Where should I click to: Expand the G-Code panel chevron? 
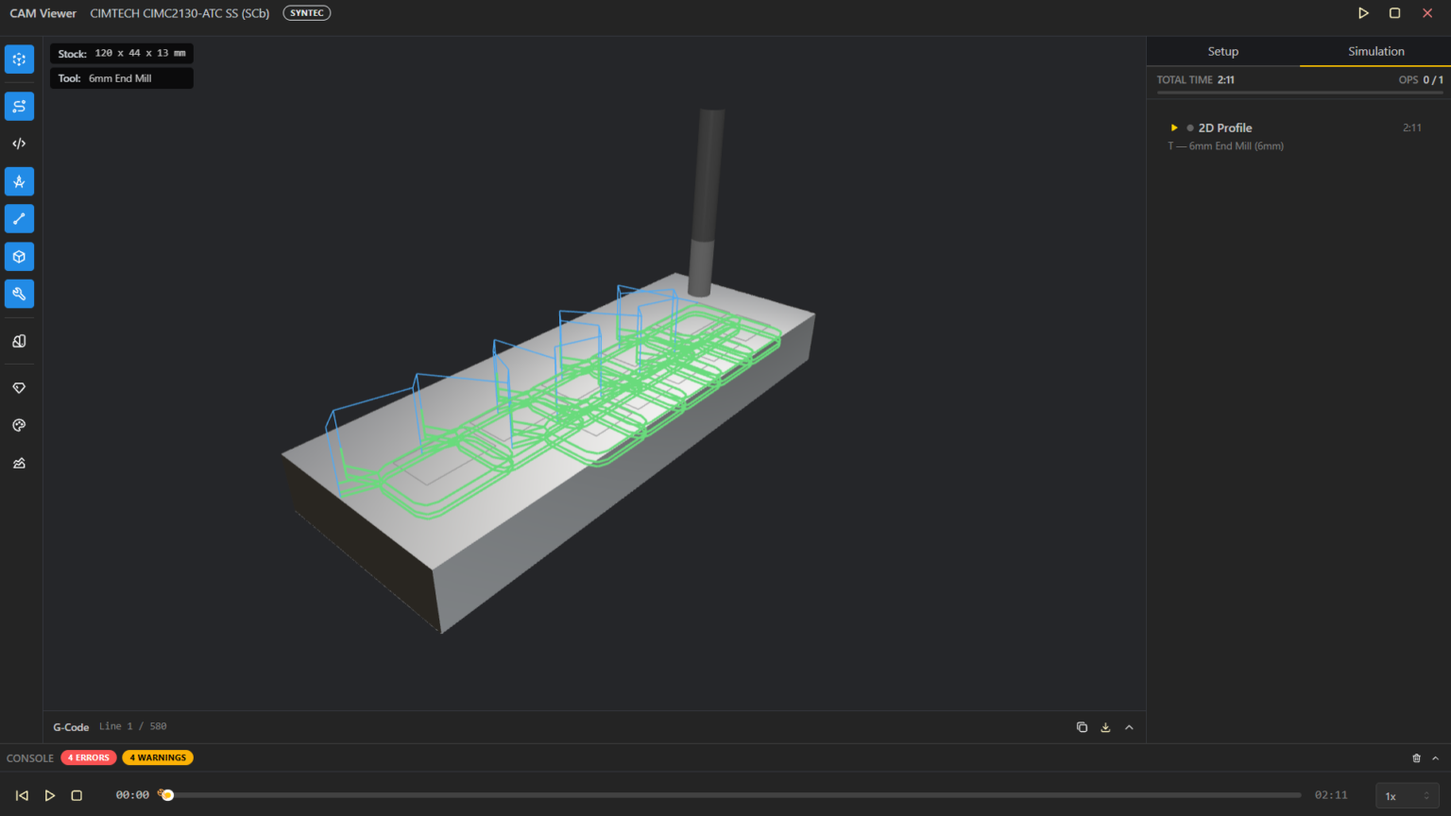1129,727
